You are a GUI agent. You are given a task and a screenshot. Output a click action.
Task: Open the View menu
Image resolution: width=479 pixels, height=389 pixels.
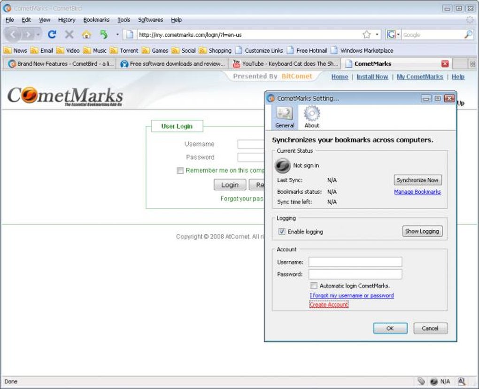[45, 20]
